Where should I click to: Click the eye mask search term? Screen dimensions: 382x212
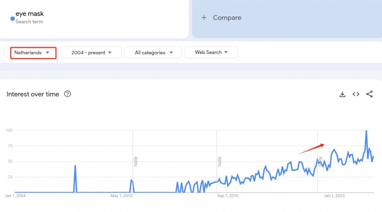(x=29, y=14)
